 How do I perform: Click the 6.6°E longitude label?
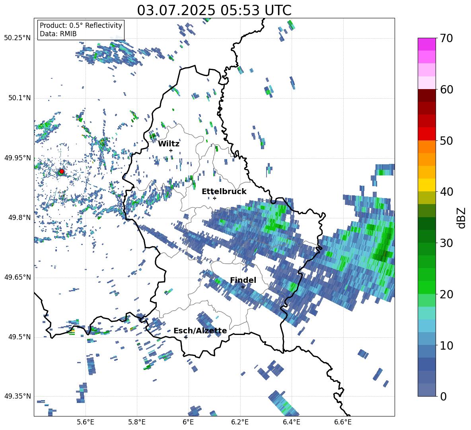343,422
